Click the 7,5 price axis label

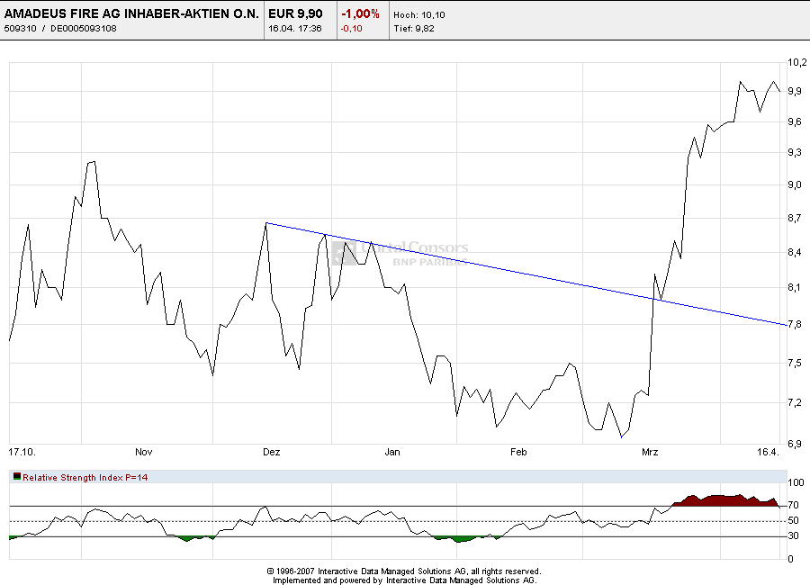(795, 363)
